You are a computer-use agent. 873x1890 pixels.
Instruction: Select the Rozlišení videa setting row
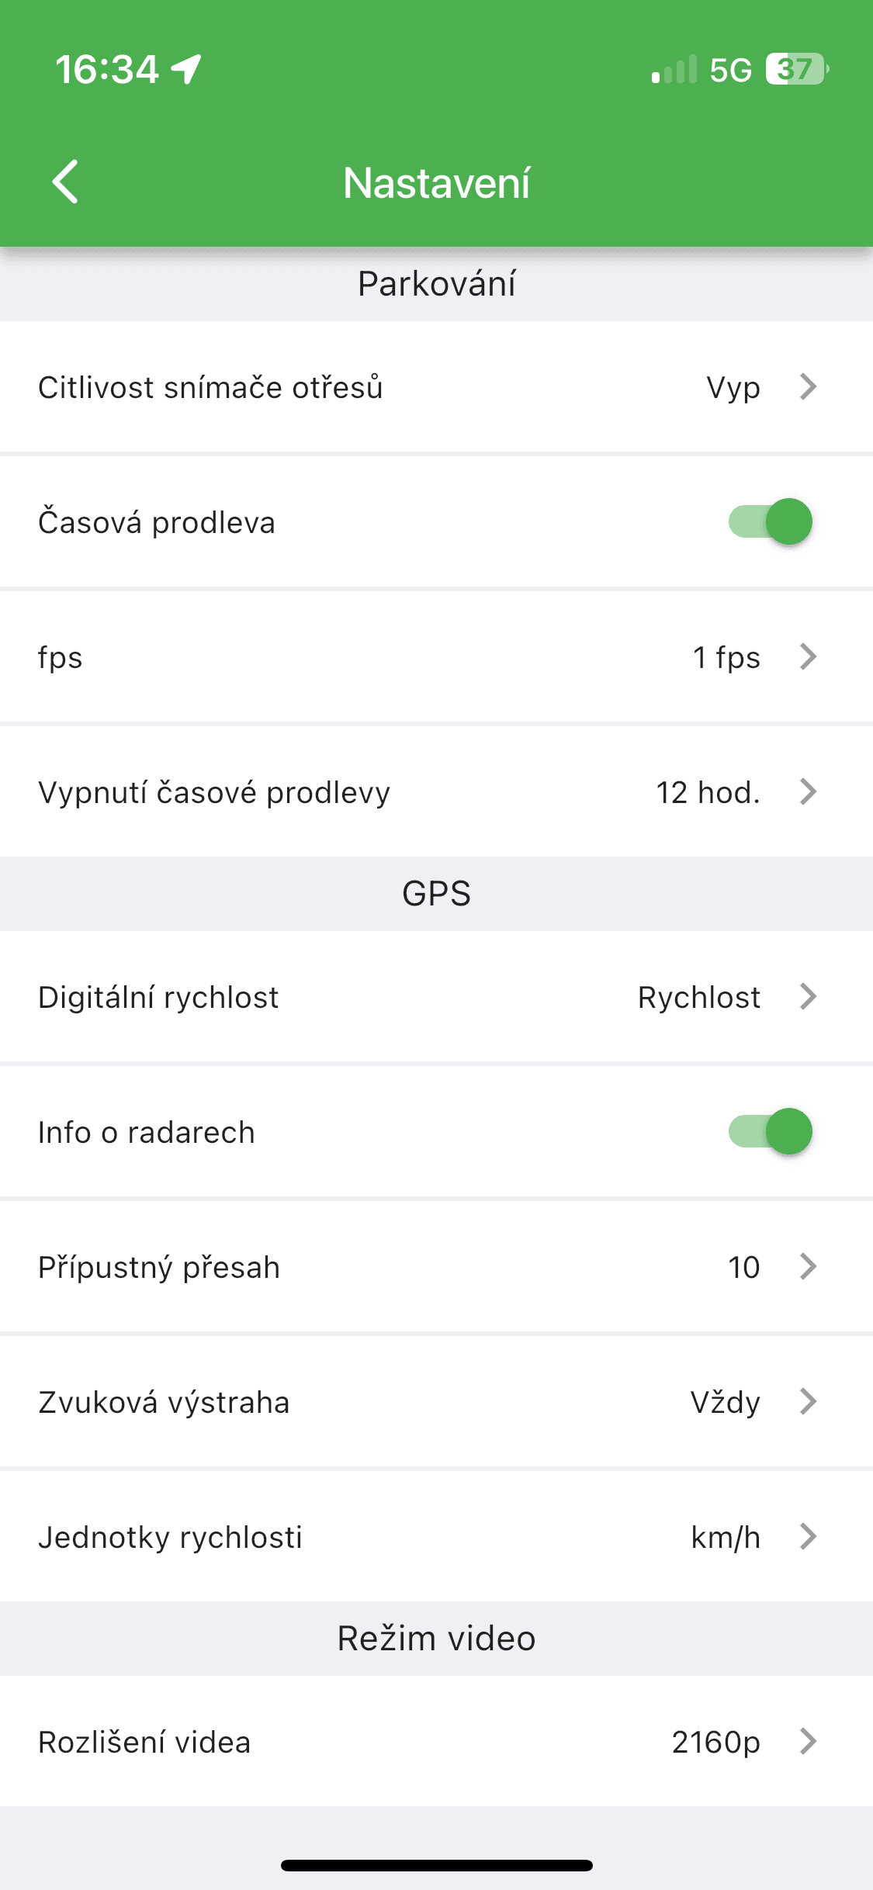(x=310, y=1742)
